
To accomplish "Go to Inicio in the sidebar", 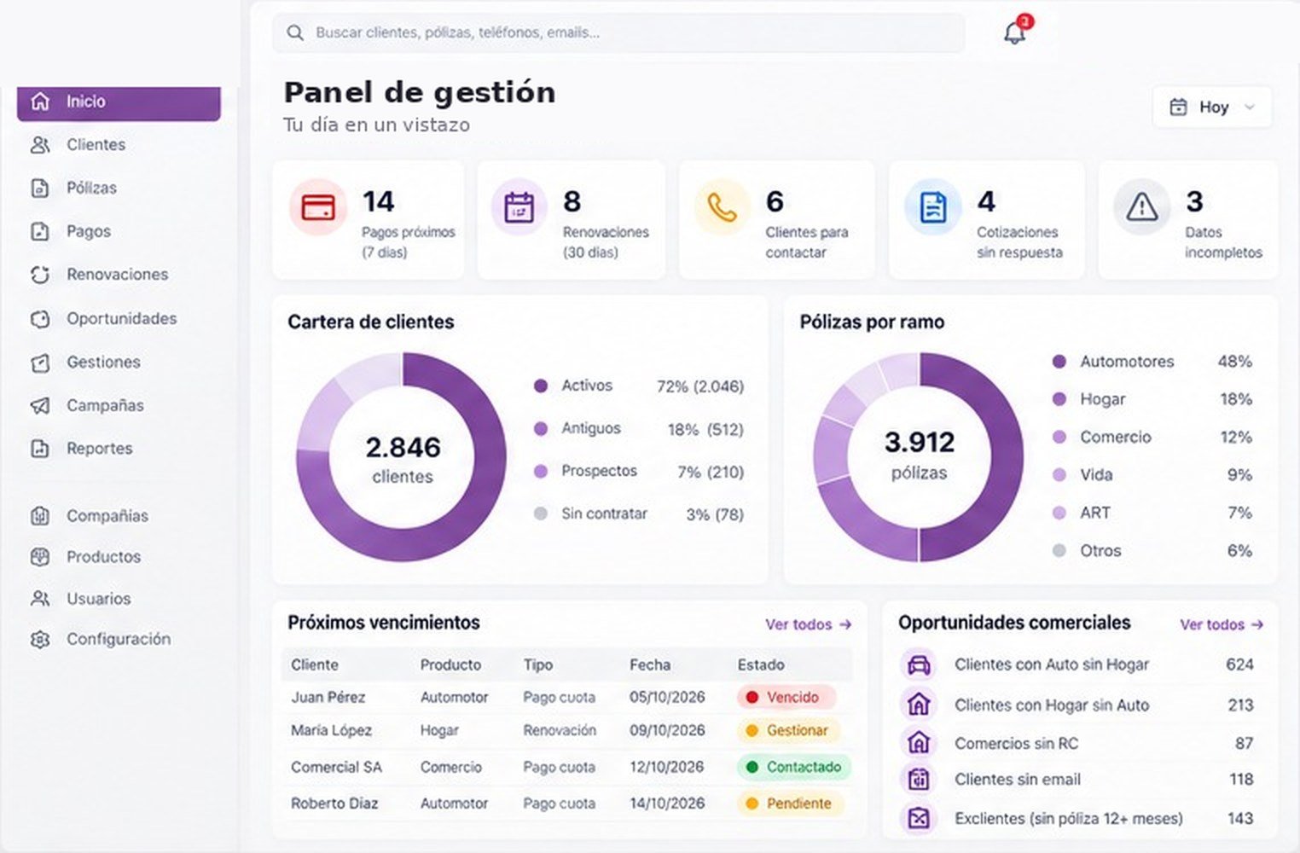I will [119, 102].
